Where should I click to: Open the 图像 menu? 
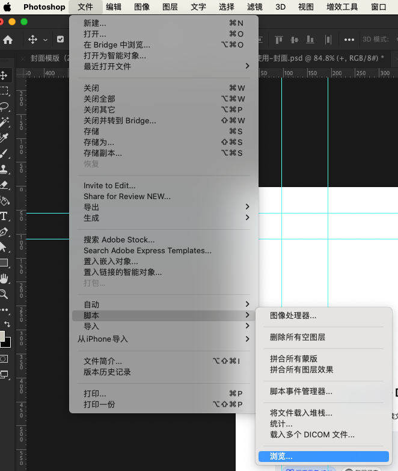(142, 7)
